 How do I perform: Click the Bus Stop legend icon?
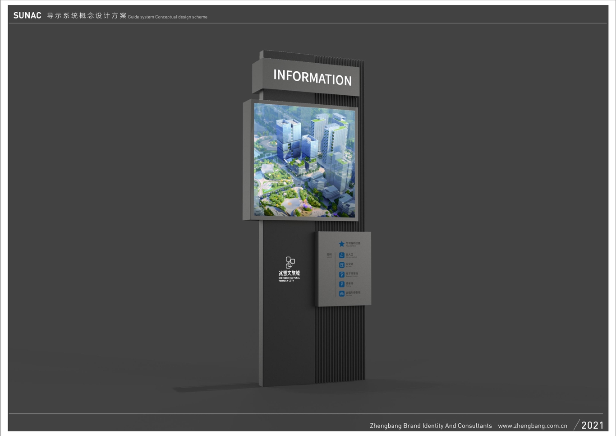pos(341,265)
